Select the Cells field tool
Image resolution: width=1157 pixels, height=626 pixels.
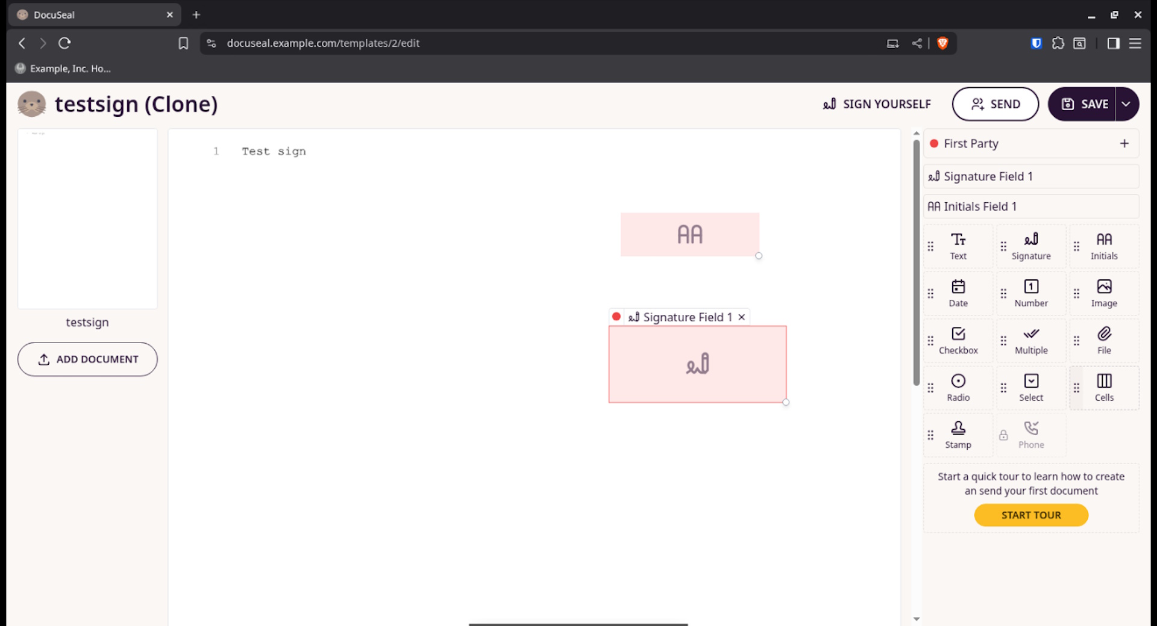point(1103,388)
